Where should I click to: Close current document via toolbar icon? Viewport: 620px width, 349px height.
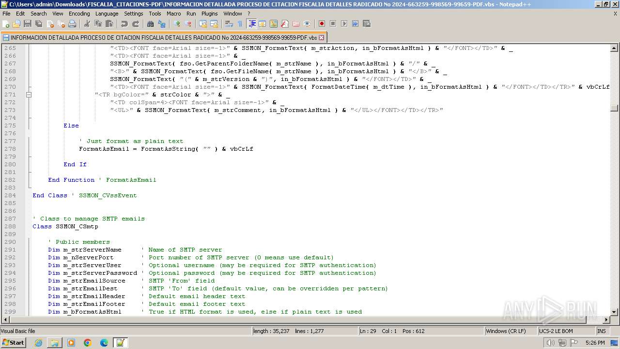pyautogui.click(x=50, y=24)
